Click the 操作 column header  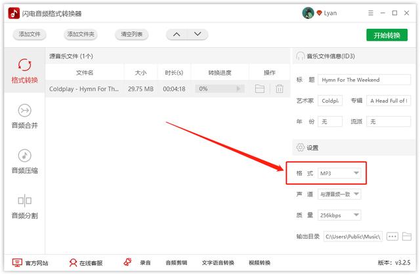tap(270, 73)
